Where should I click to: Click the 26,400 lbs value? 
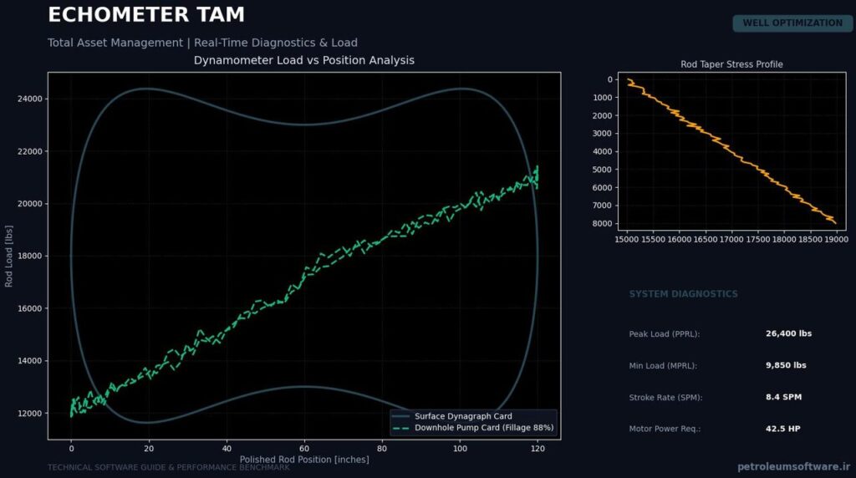[788, 333]
